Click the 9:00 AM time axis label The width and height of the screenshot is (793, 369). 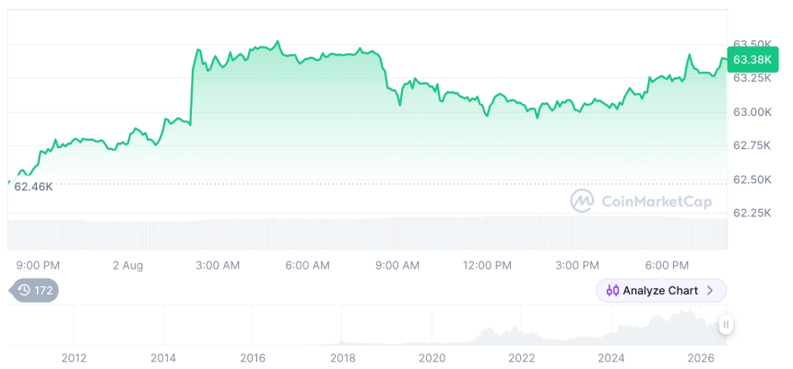pos(397,266)
